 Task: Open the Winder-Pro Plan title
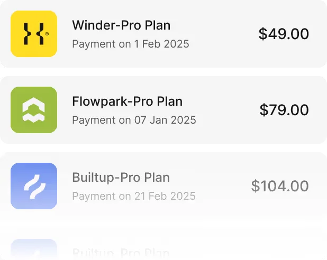pos(121,25)
